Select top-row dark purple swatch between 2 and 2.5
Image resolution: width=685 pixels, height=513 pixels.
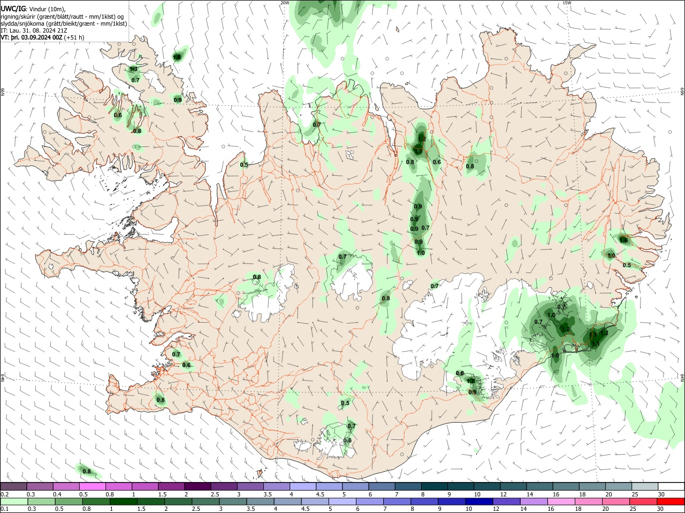pyautogui.click(x=197, y=486)
